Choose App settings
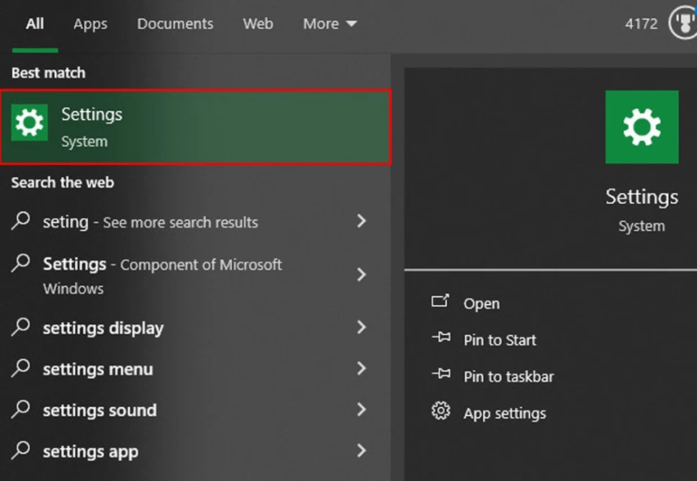This screenshot has width=697, height=481. click(505, 413)
